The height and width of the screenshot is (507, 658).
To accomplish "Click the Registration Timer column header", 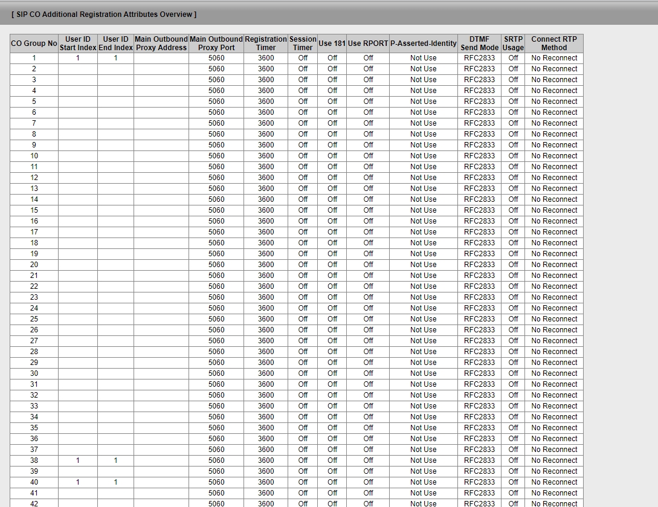I will 266,44.
